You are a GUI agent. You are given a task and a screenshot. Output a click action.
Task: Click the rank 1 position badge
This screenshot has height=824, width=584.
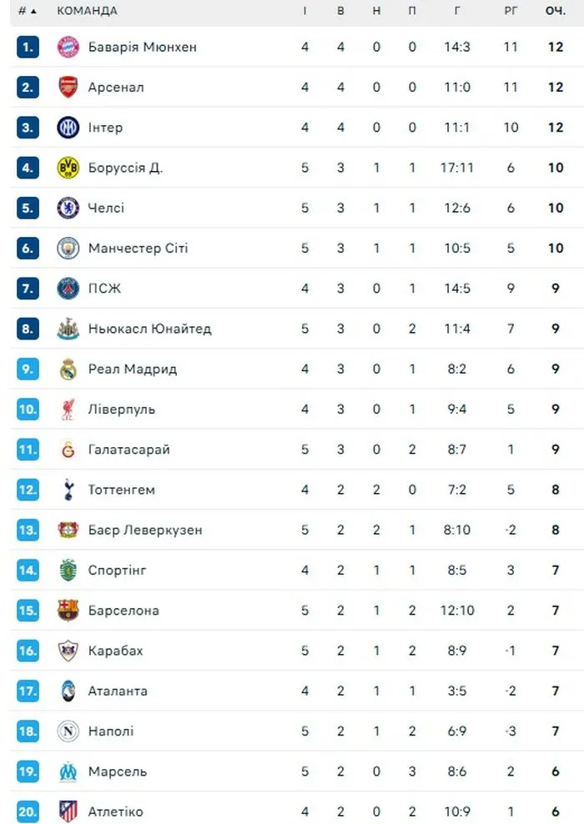28,47
